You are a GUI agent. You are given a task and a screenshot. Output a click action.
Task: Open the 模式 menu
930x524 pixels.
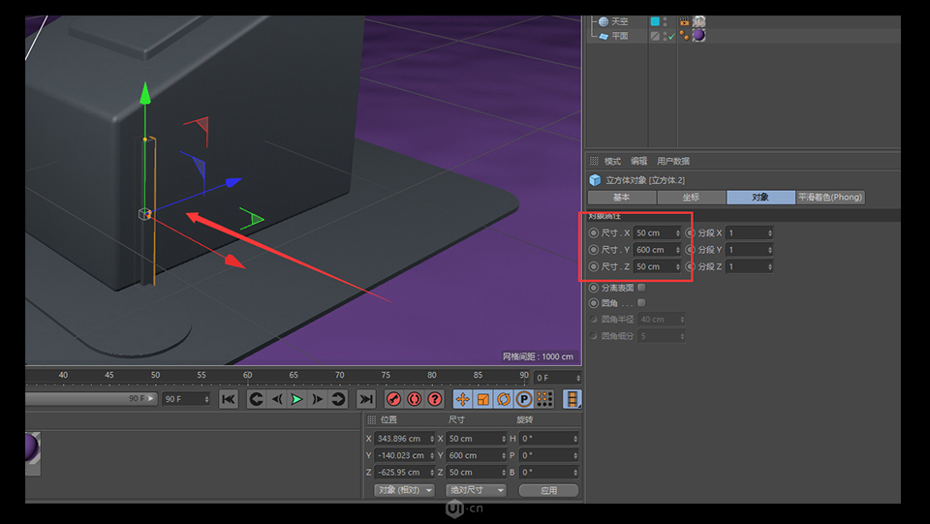click(x=612, y=161)
